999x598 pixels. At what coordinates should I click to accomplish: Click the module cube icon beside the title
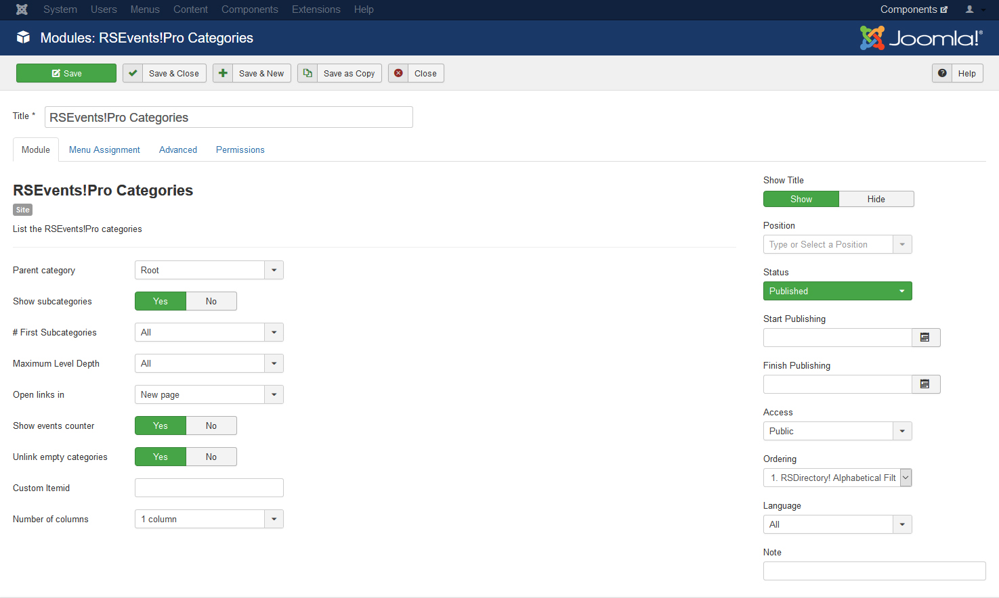(x=23, y=38)
